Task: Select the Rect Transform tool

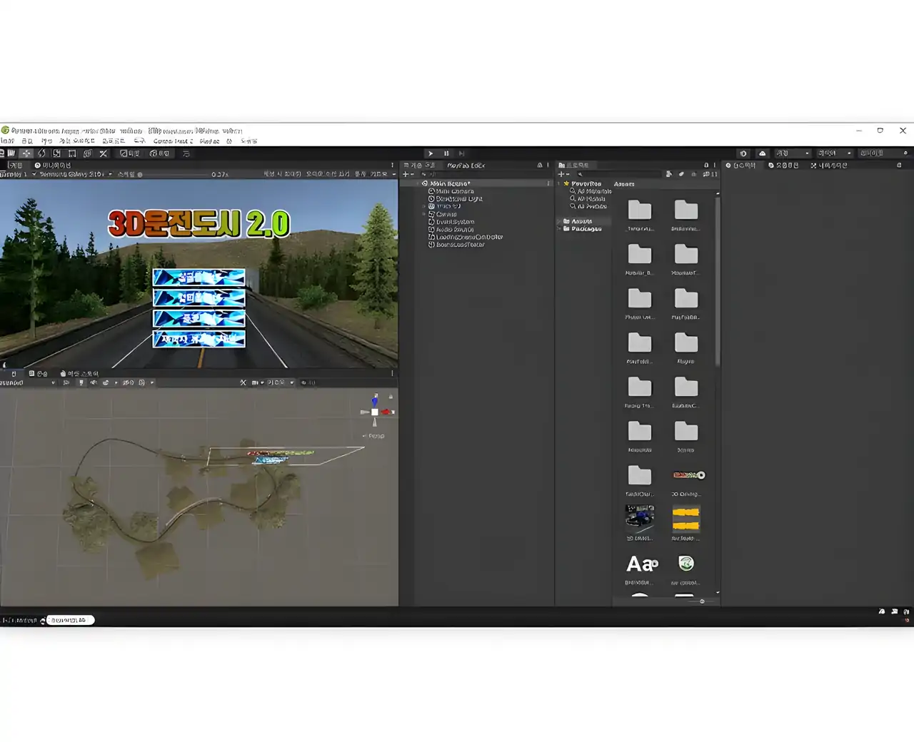Action: (x=72, y=153)
